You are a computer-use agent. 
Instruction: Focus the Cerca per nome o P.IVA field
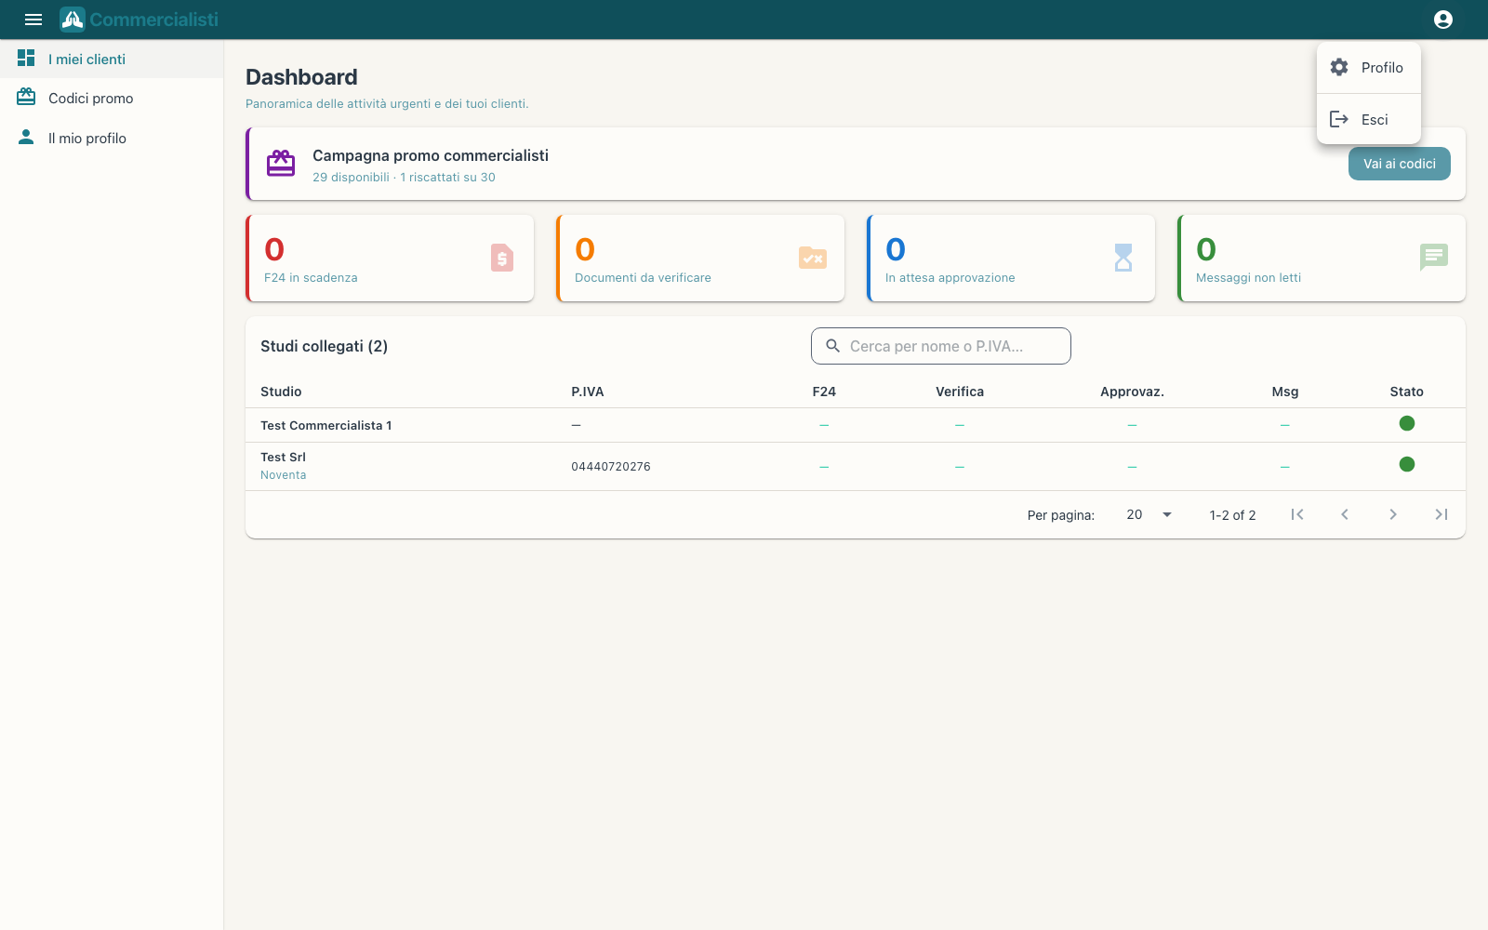pyautogui.click(x=941, y=346)
